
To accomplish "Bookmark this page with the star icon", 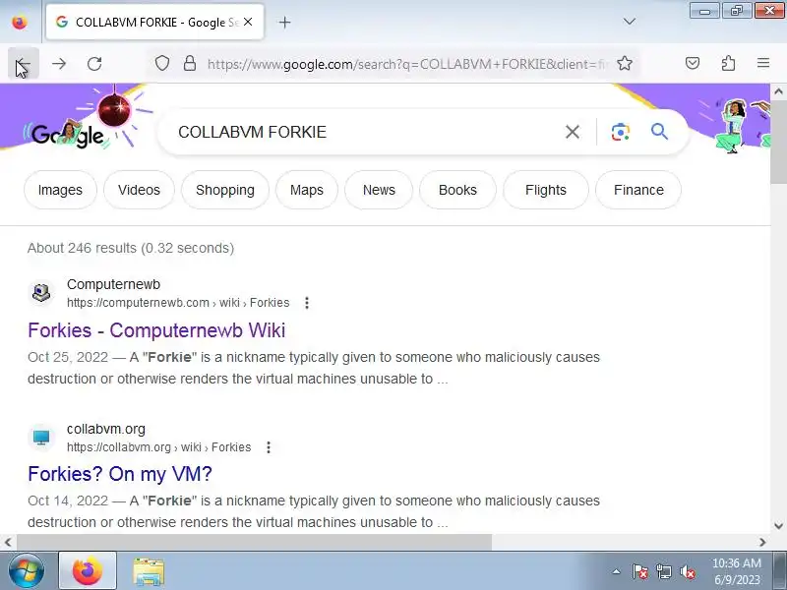I will pyautogui.click(x=625, y=63).
